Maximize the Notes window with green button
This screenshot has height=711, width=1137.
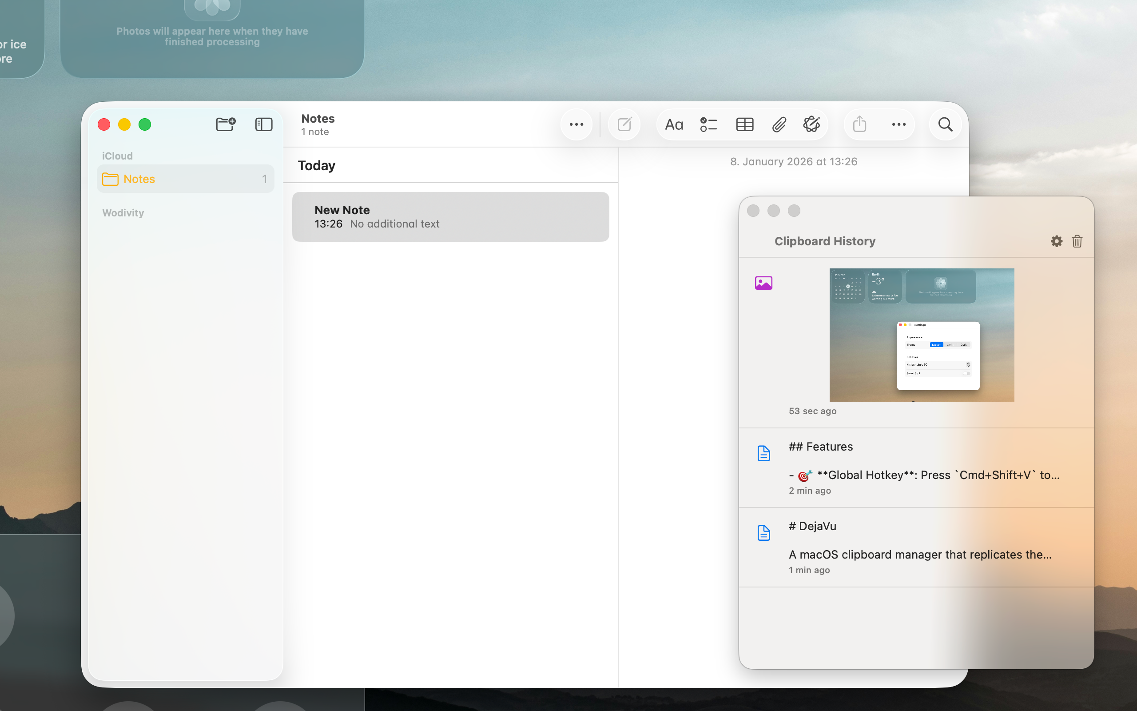click(145, 124)
